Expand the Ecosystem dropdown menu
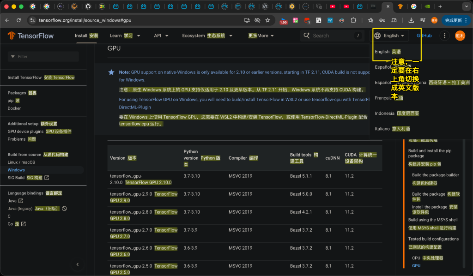 coord(207,36)
